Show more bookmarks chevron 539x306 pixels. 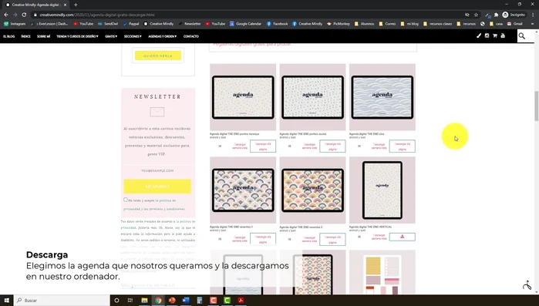pos(532,24)
